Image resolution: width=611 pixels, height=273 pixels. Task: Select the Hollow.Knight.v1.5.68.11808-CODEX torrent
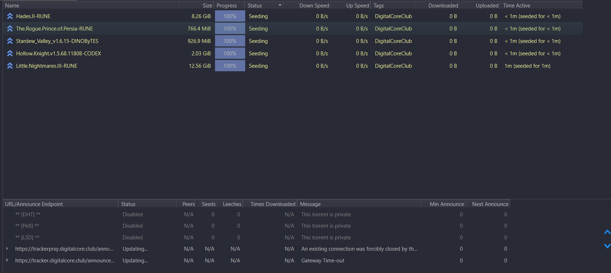[59, 54]
